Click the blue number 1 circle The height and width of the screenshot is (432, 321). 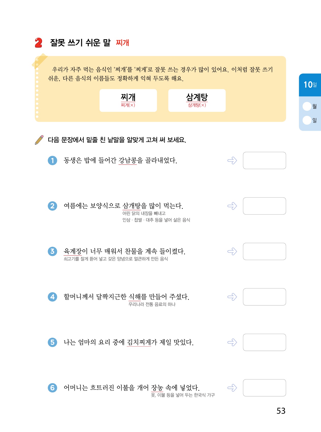[x=52, y=160]
